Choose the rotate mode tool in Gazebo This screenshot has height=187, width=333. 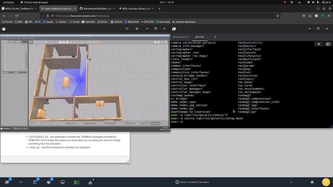[39, 42]
